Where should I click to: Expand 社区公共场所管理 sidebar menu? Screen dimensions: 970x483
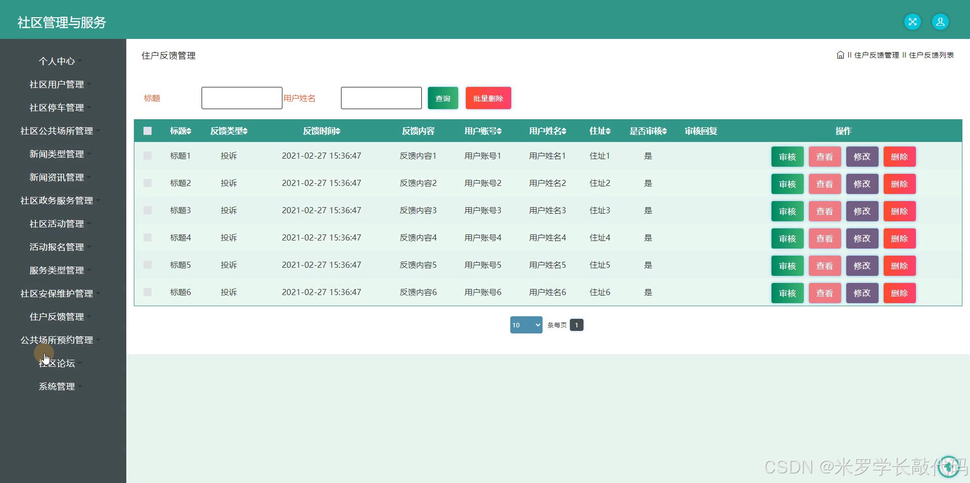60,131
